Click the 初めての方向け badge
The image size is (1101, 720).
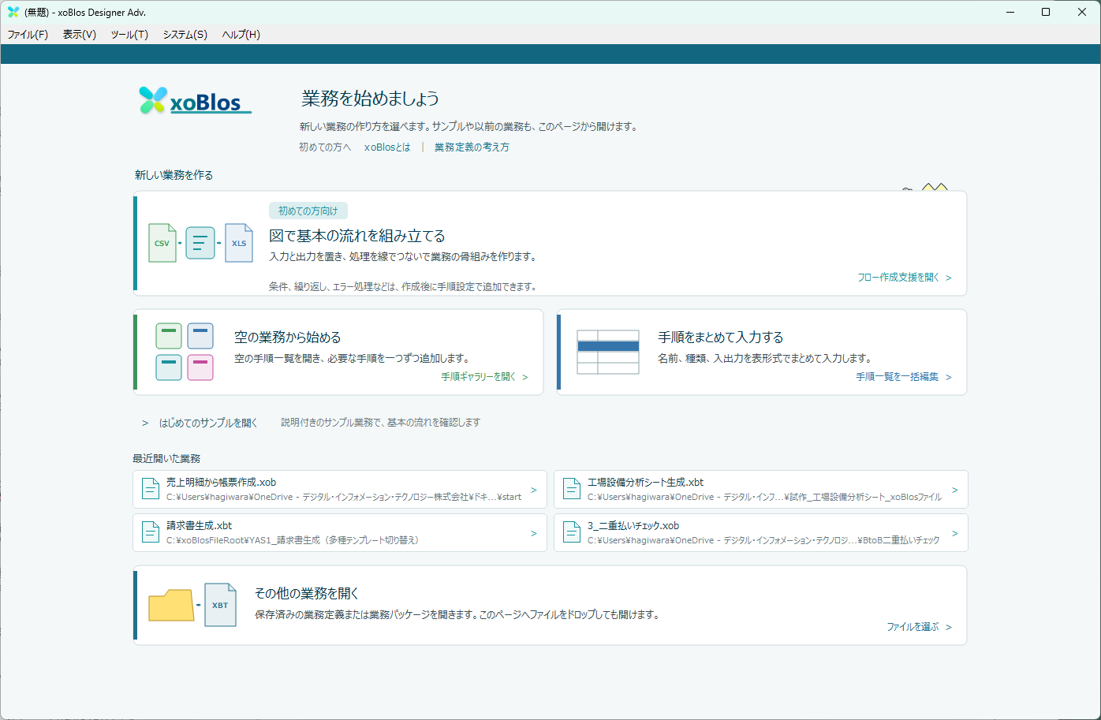point(308,211)
